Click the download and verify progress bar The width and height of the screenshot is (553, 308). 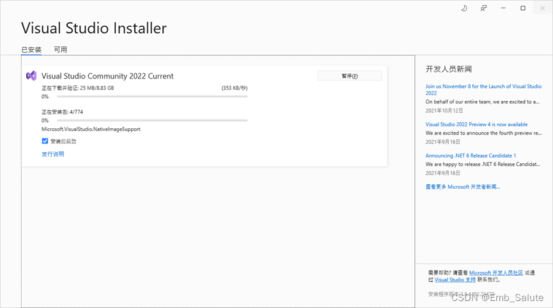[x=152, y=96]
